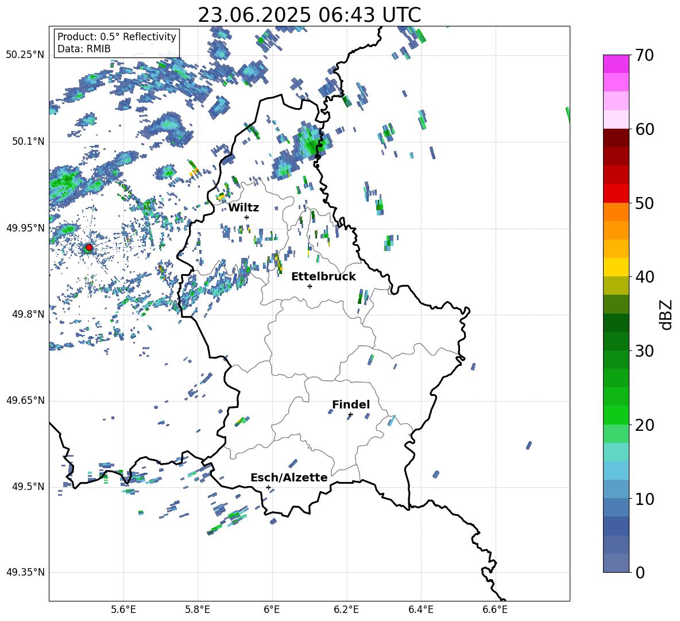Click the dark orange colorbar segment below 50
This screenshot has width=680, height=621.
pyautogui.click(x=616, y=212)
